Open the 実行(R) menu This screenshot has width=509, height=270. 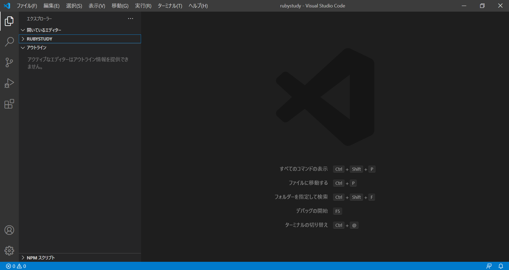(143, 6)
